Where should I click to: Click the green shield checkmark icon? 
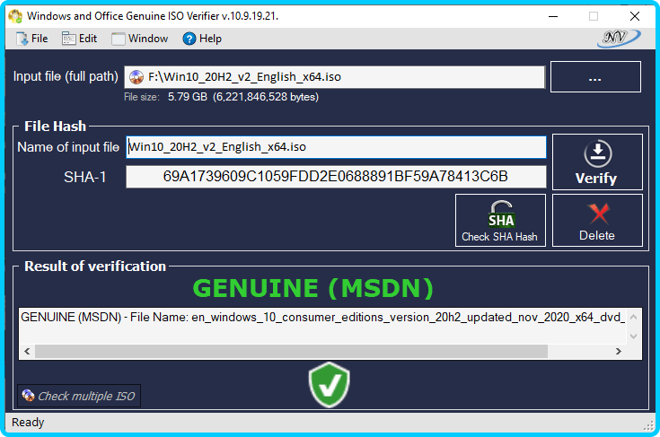pos(330,385)
